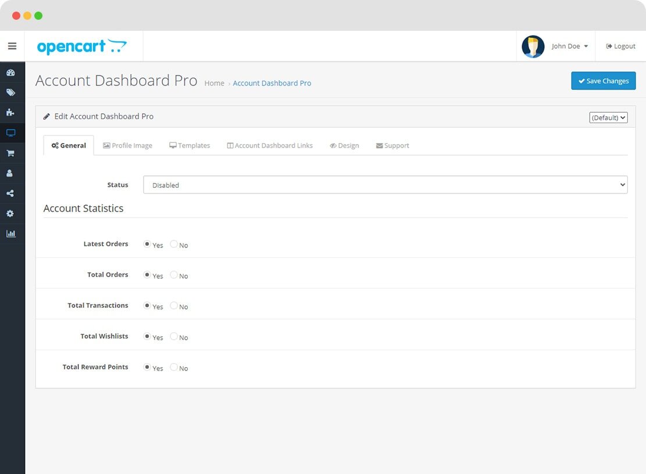
Task: Switch to the Profile Image tab
Action: [x=128, y=145]
